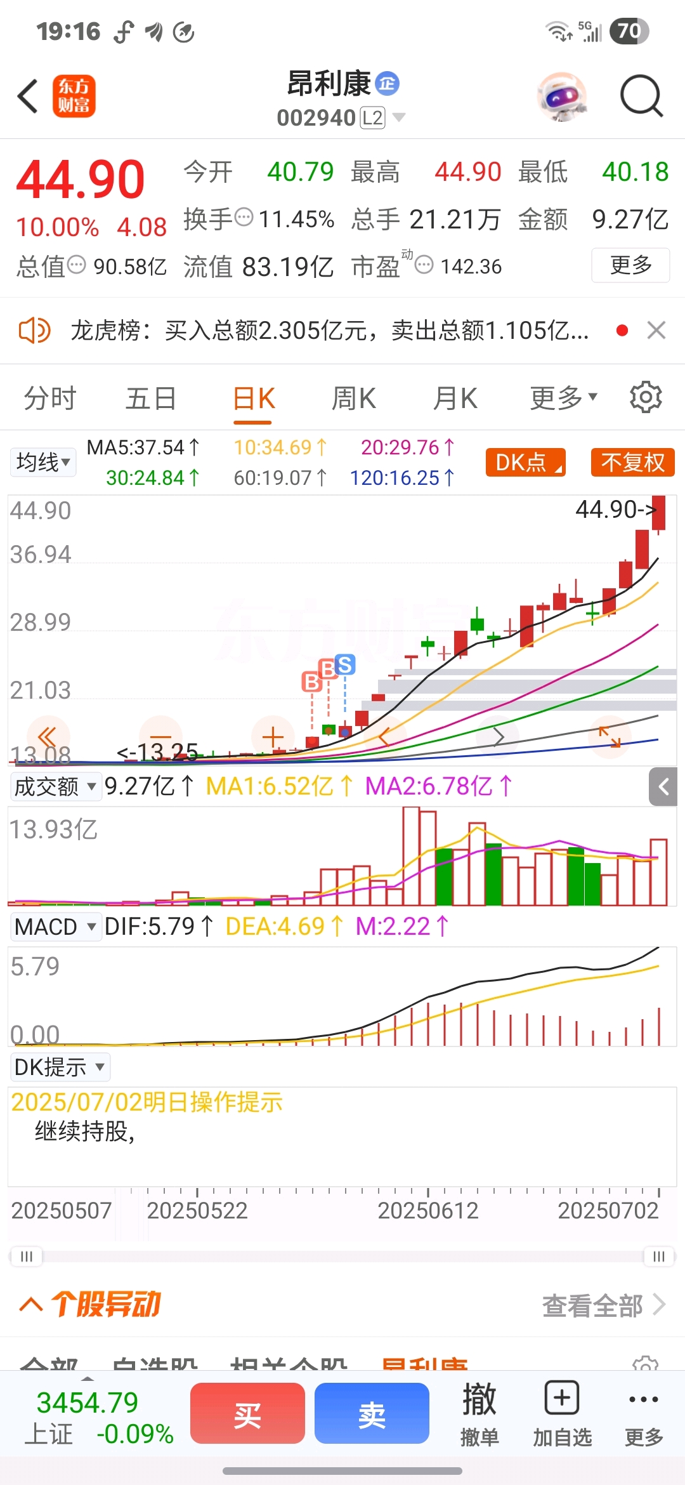Viewport: 685px width, 1485px height.
Task: Open 查看全部 link
Action: pyautogui.click(x=603, y=1305)
